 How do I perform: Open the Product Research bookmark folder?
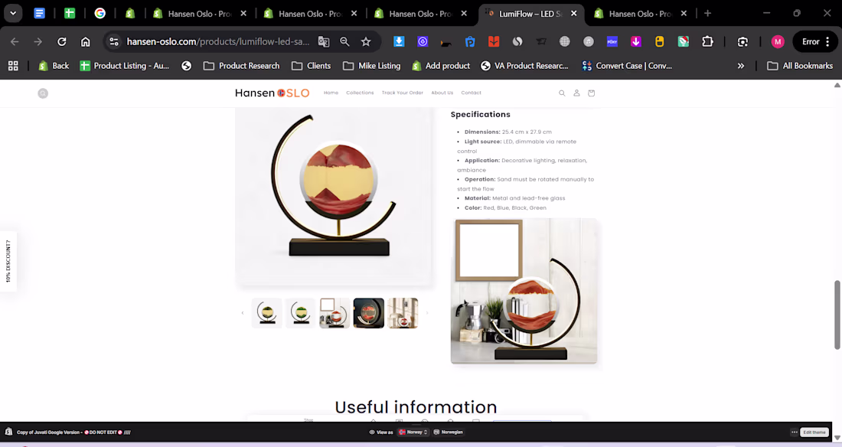coord(242,66)
